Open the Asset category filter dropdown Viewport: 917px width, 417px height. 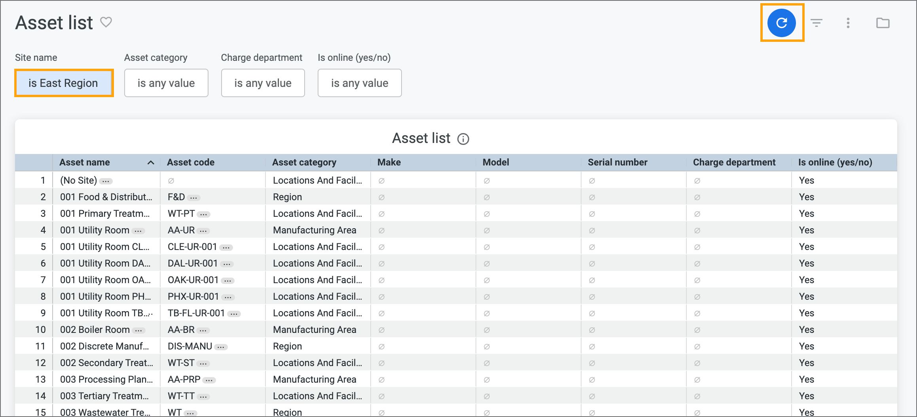click(x=166, y=83)
